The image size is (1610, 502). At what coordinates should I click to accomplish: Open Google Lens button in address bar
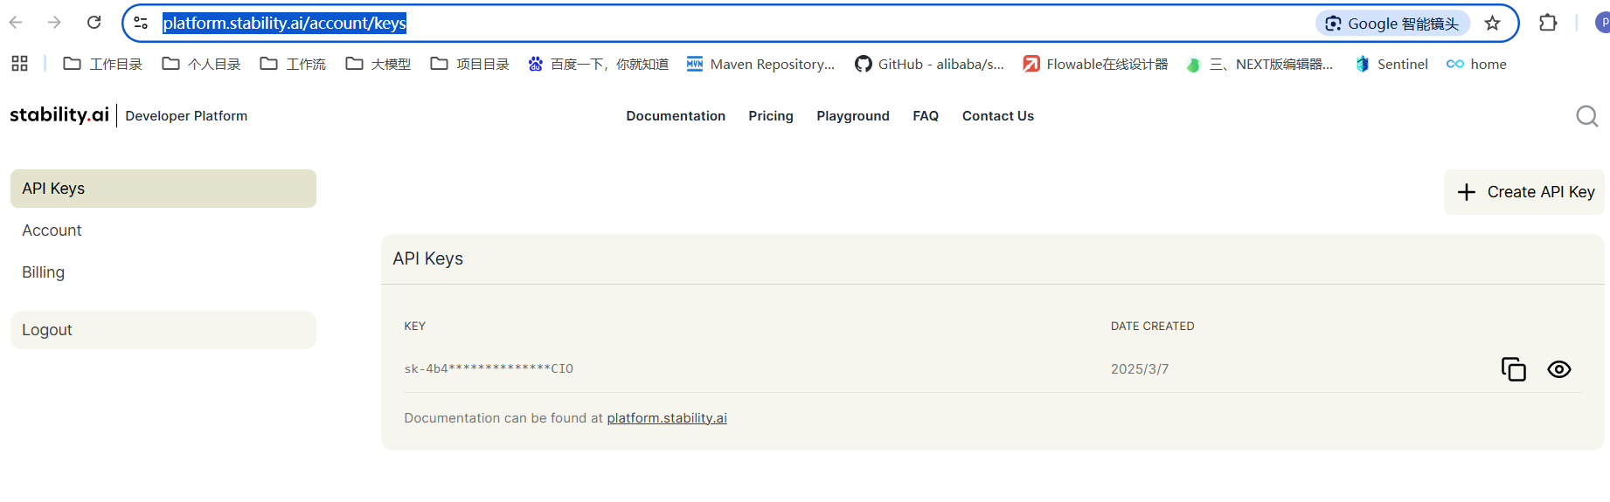pyautogui.click(x=1391, y=24)
